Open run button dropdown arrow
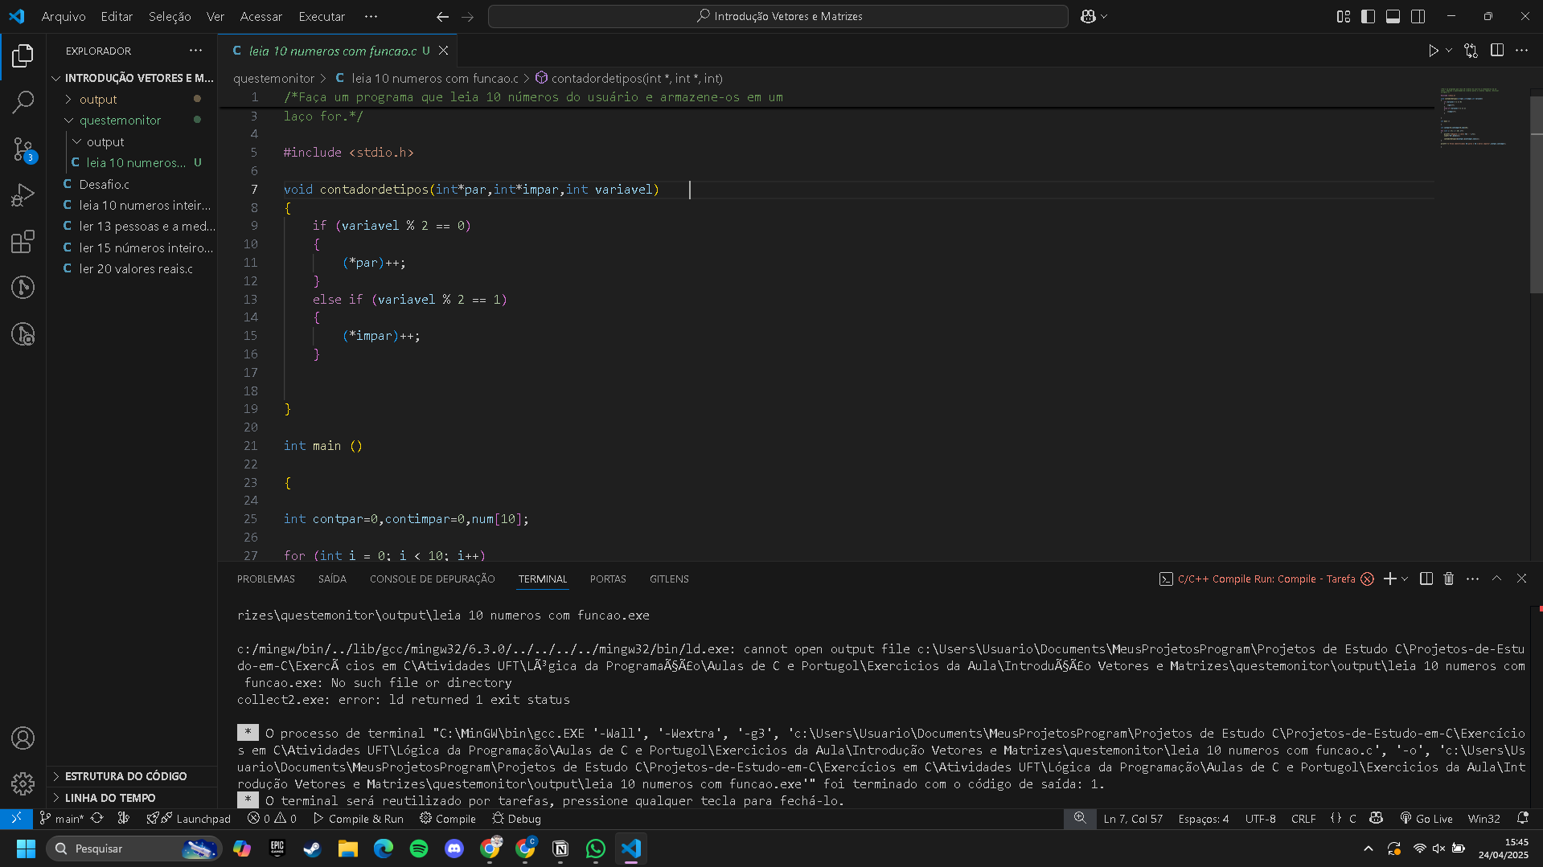This screenshot has height=867, width=1543. pyautogui.click(x=1449, y=51)
